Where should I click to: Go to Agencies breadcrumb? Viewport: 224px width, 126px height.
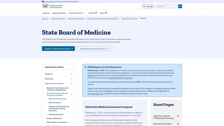(45, 18)
